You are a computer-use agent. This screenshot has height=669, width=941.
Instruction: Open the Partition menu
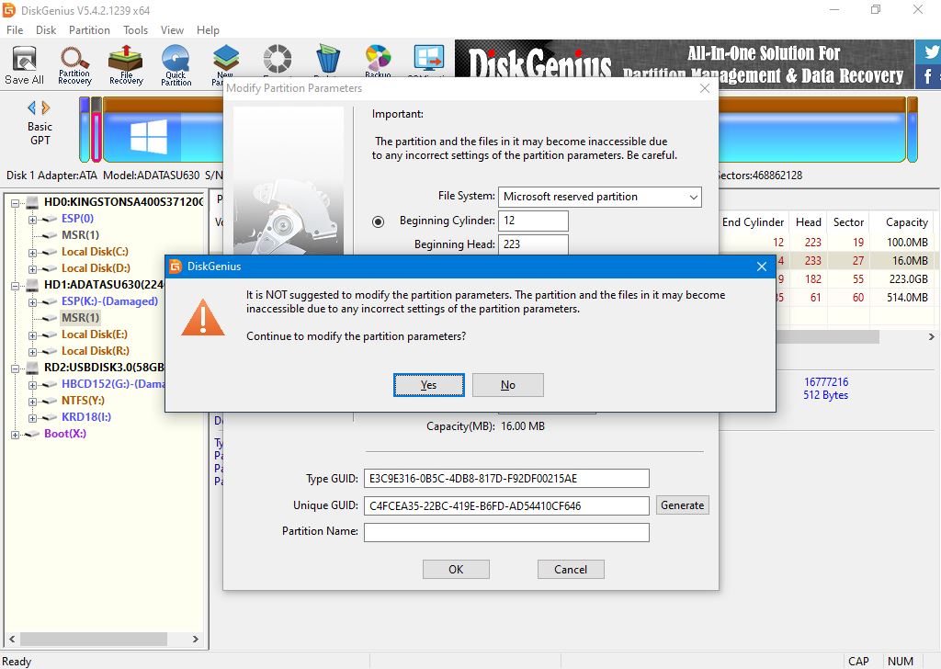click(x=89, y=29)
